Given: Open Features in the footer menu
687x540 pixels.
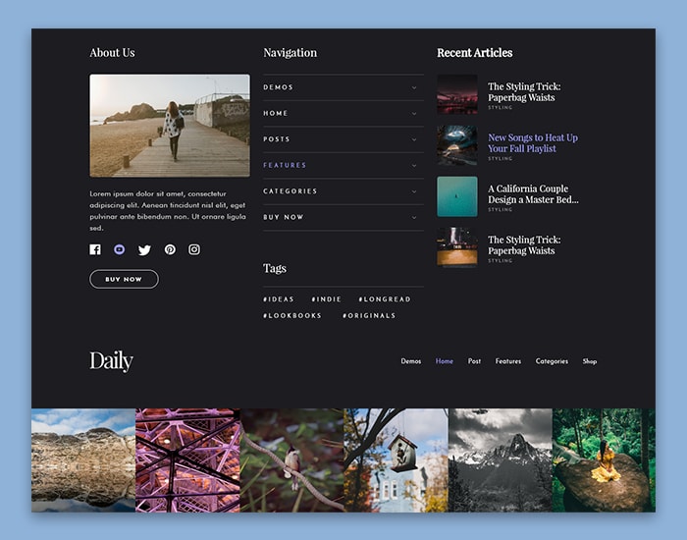Looking at the screenshot, I should (508, 361).
